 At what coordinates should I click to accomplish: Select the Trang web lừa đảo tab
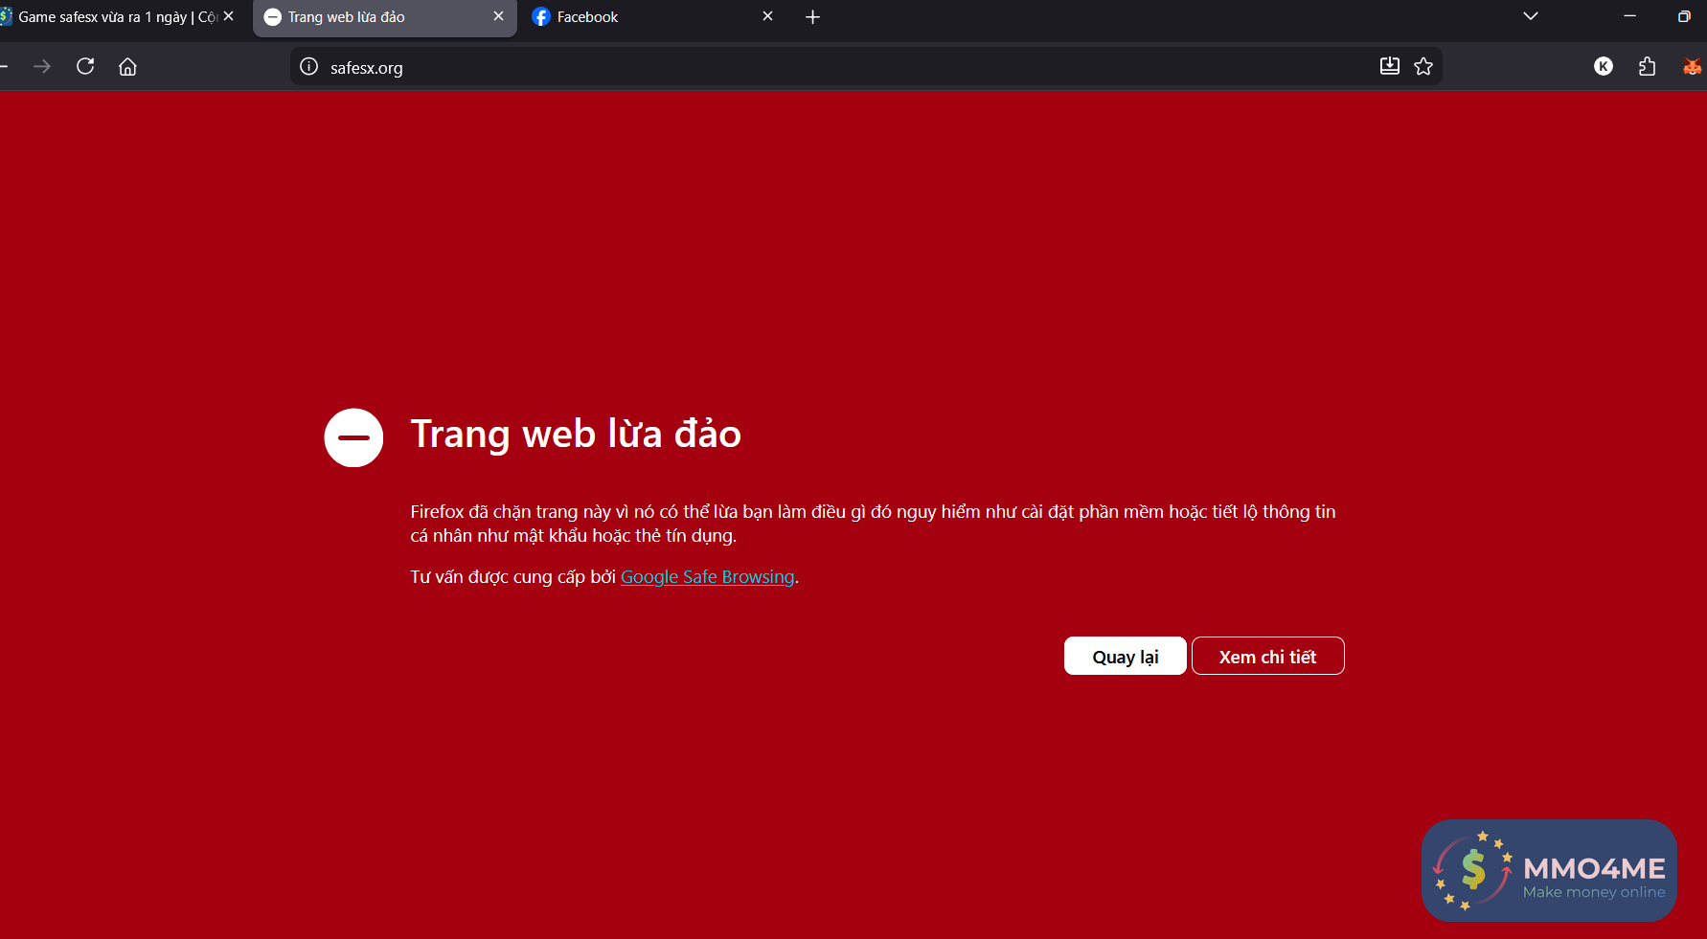pyautogui.click(x=385, y=17)
